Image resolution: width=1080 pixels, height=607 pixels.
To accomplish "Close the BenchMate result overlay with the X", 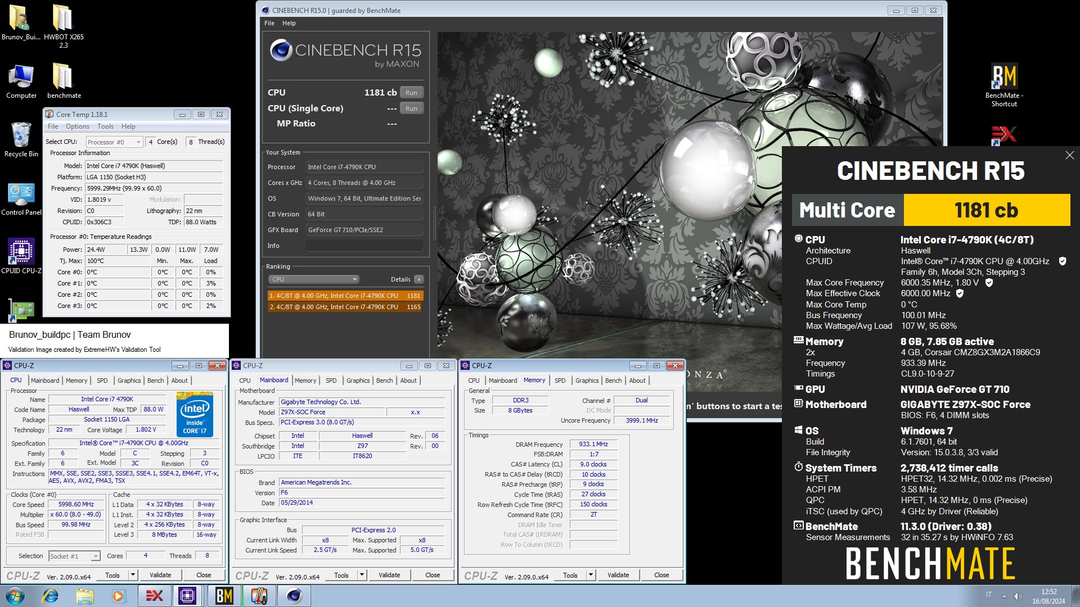I will coord(1069,155).
